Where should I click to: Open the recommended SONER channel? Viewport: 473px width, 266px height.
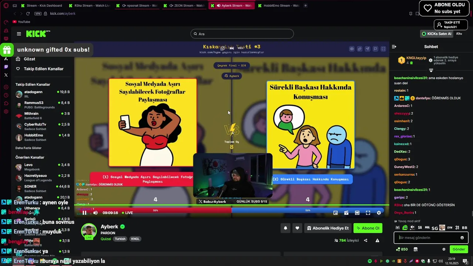[x=42, y=189]
